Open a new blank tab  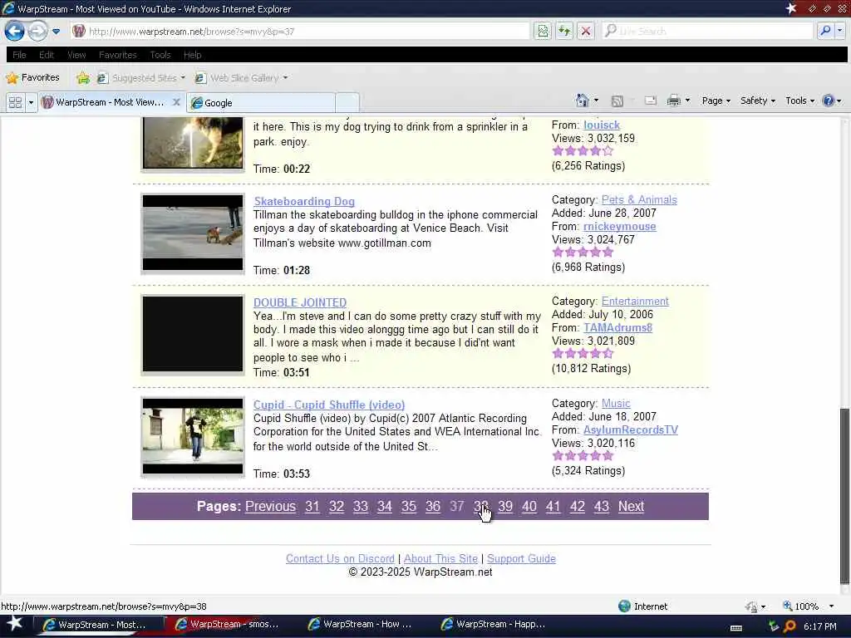tap(347, 102)
